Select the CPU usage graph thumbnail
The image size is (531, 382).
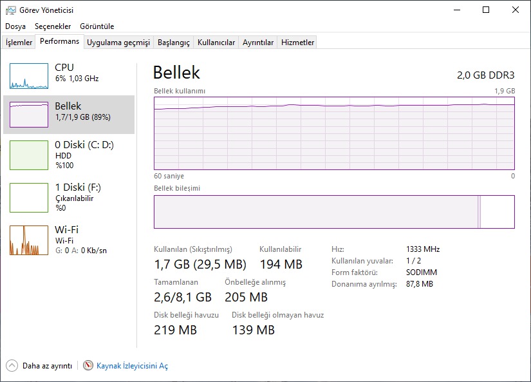(x=29, y=76)
